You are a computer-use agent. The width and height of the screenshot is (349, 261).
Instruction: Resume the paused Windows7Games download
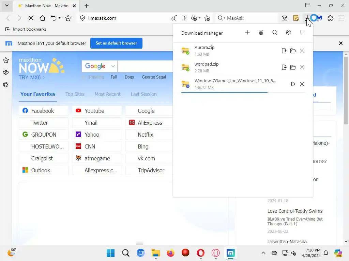(x=293, y=84)
